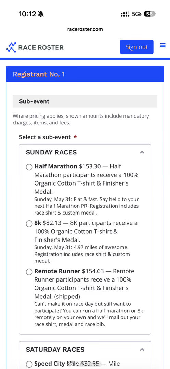Collapse the Sunday Races chevron
The width and height of the screenshot is (170, 369).
[142, 152]
